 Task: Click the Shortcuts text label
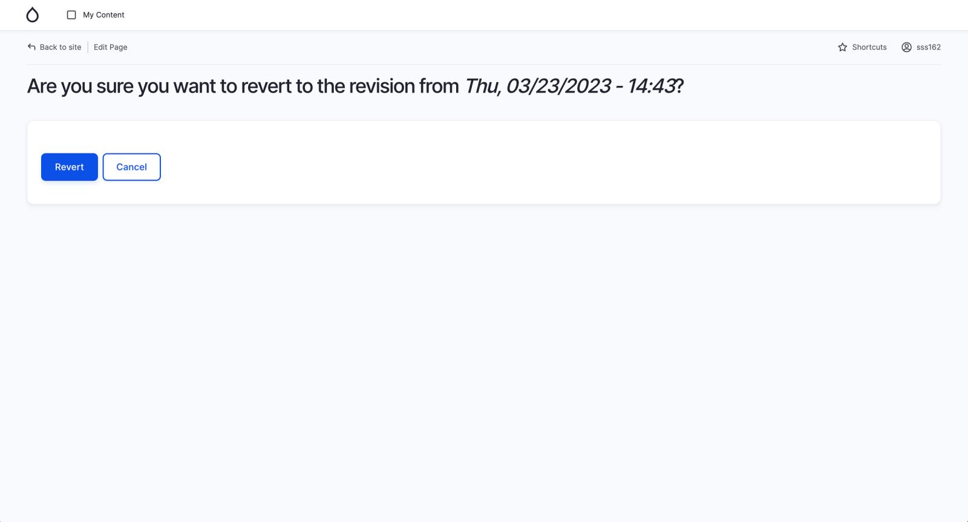[869, 47]
